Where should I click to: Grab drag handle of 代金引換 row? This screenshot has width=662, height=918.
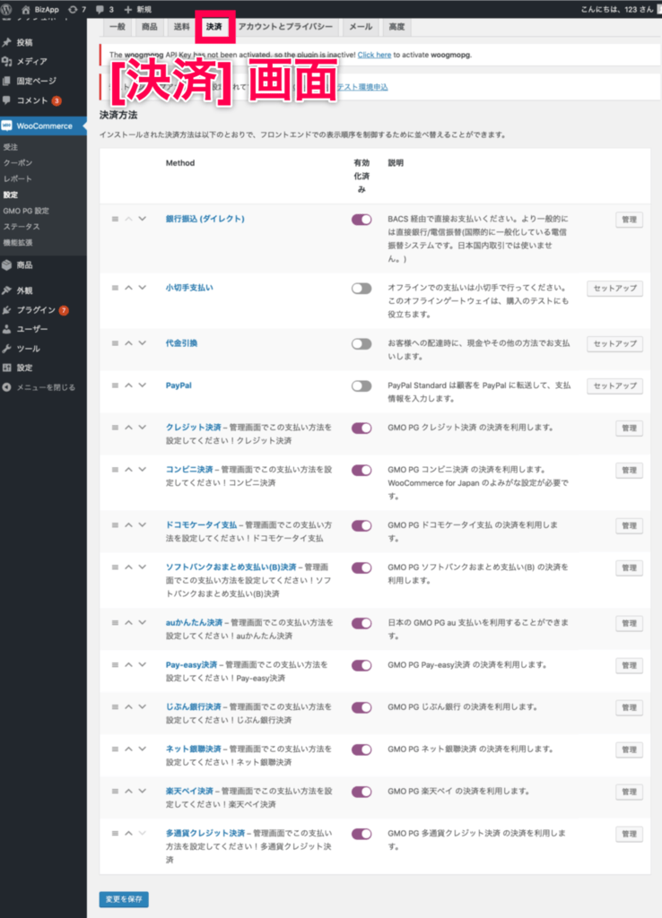[x=116, y=343]
